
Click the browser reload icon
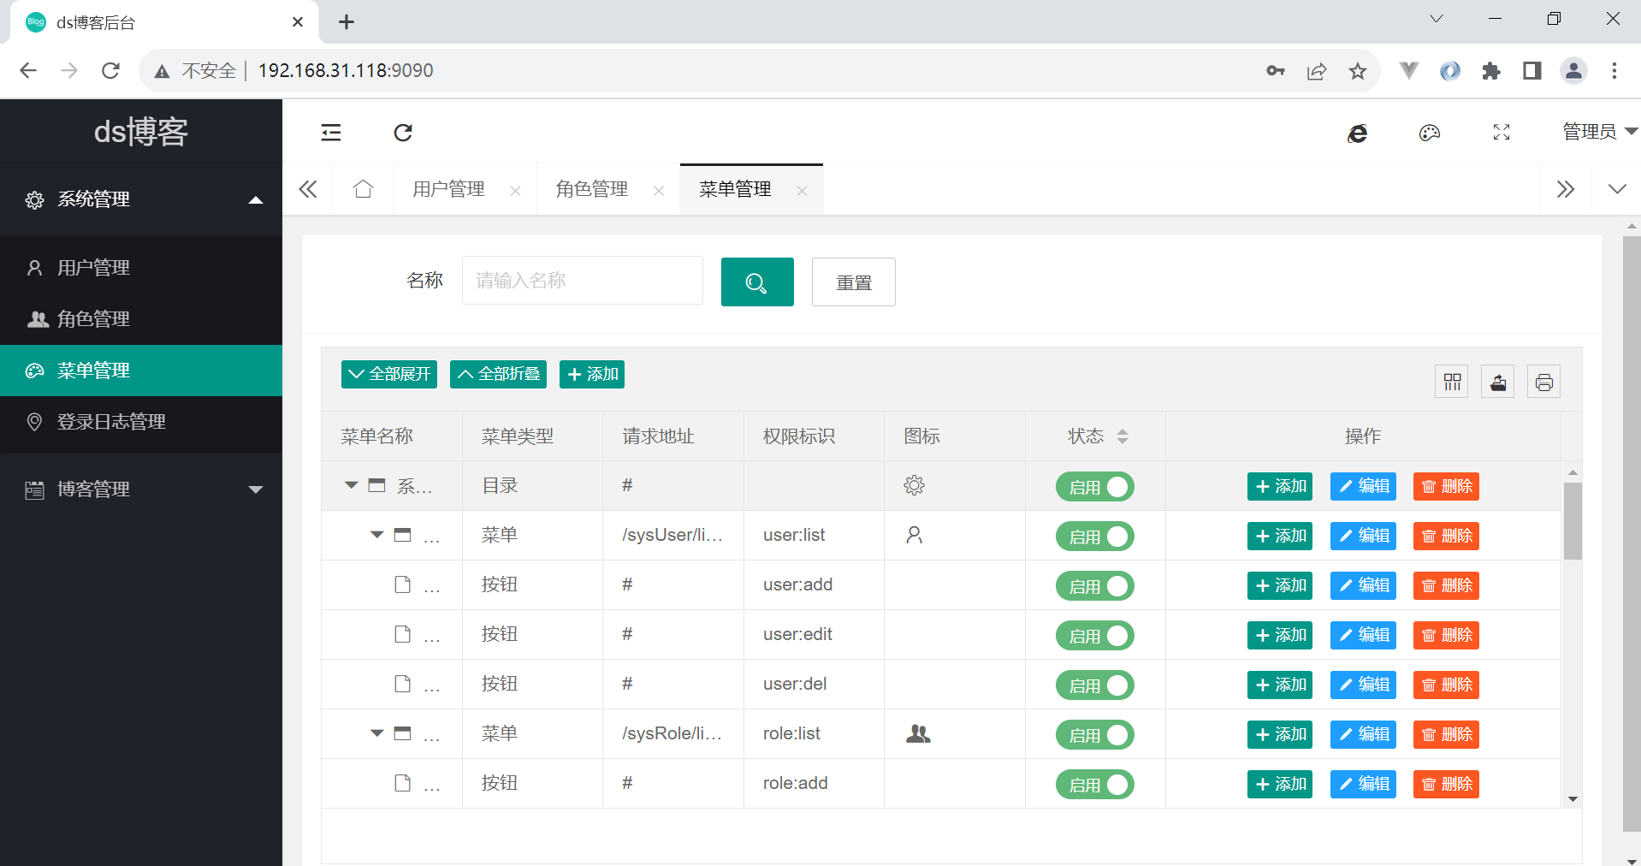pyautogui.click(x=110, y=70)
